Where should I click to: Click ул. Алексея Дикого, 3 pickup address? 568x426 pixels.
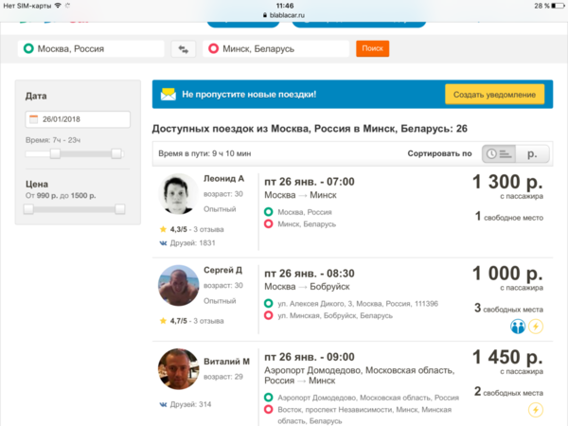click(x=358, y=304)
